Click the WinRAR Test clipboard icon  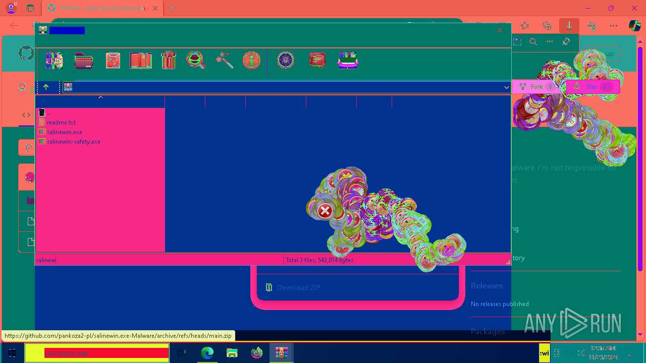click(113, 60)
